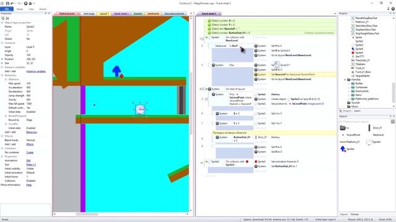Open the Help link under More information
The image size is (396, 222).
click(x=29, y=185)
